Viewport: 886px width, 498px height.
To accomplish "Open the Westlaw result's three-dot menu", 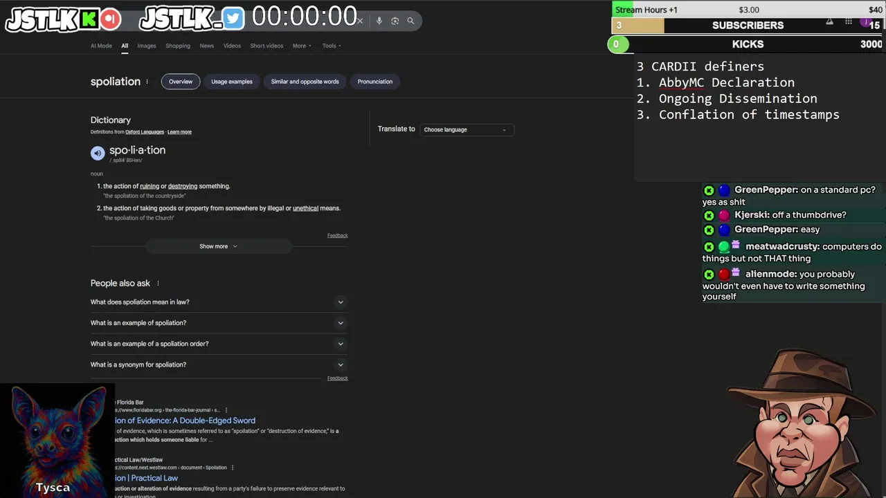I will pos(233,468).
